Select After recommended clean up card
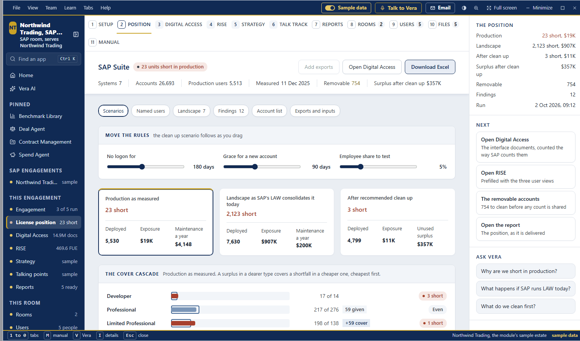The width and height of the screenshot is (580, 341). point(398,222)
